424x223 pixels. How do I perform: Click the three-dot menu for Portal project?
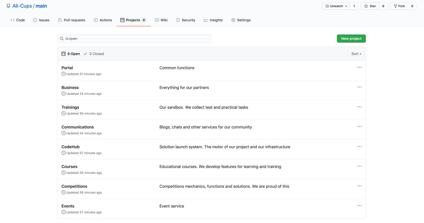coord(359,67)
